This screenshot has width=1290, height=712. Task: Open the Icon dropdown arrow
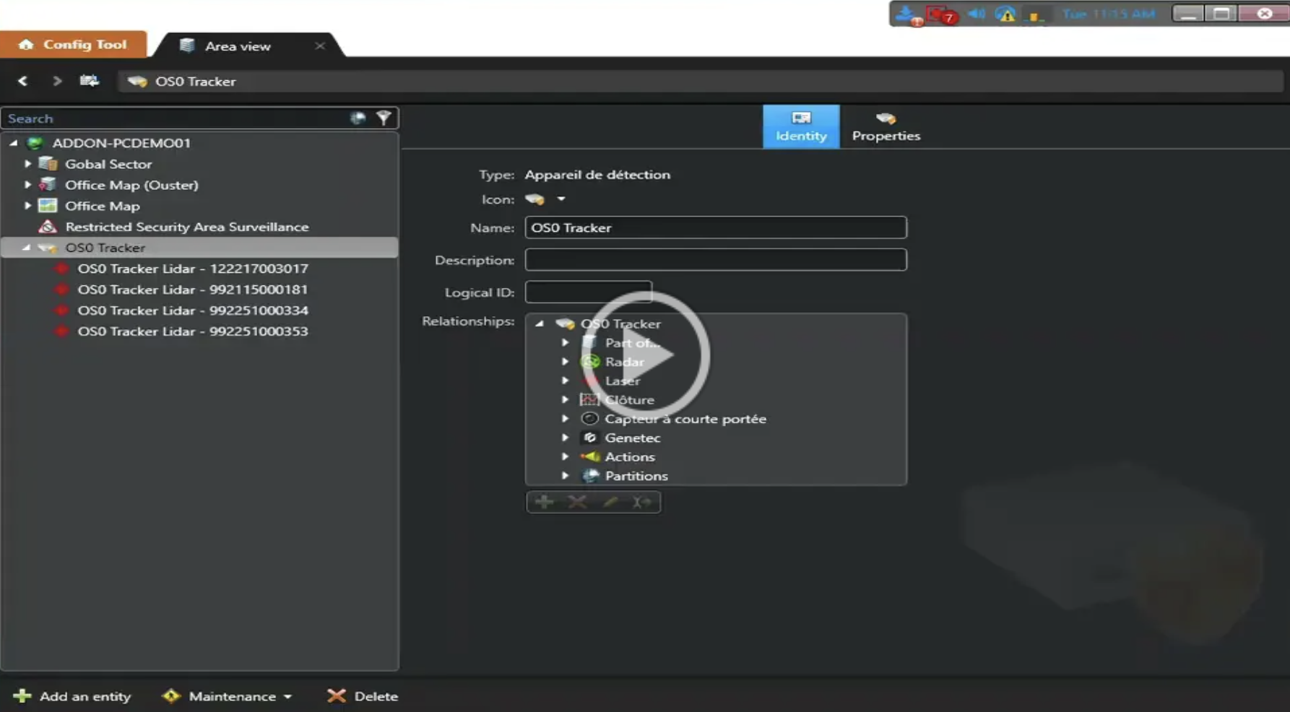tap(560, 199)
